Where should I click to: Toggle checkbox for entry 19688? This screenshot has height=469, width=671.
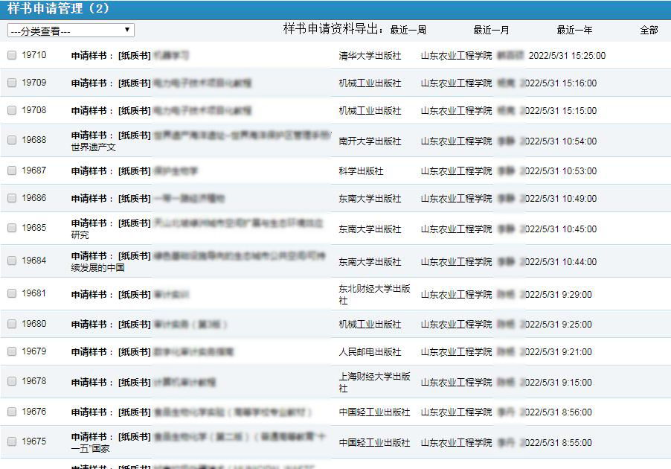point(12,140)
